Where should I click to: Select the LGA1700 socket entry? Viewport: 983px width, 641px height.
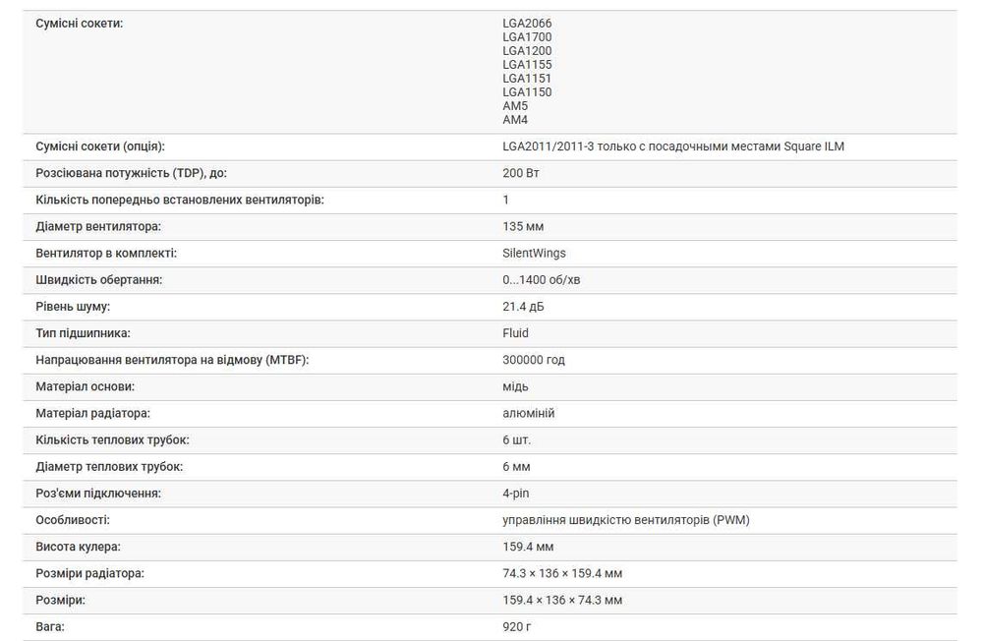(527, 37)
